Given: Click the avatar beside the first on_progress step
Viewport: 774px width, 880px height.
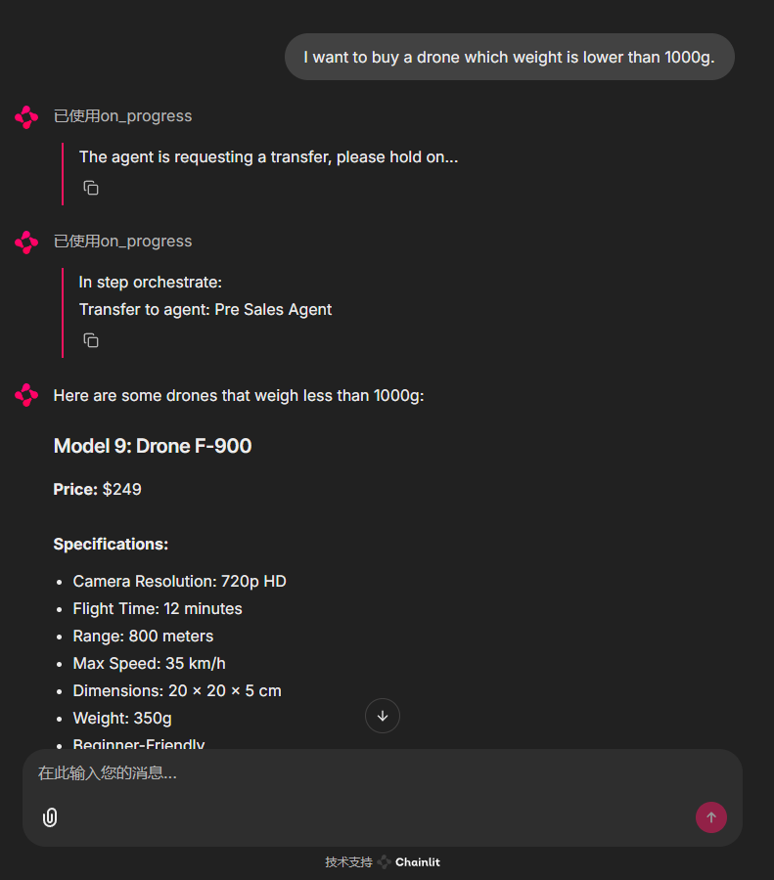Looking at the screenshot, I should (x=26, y=116).
